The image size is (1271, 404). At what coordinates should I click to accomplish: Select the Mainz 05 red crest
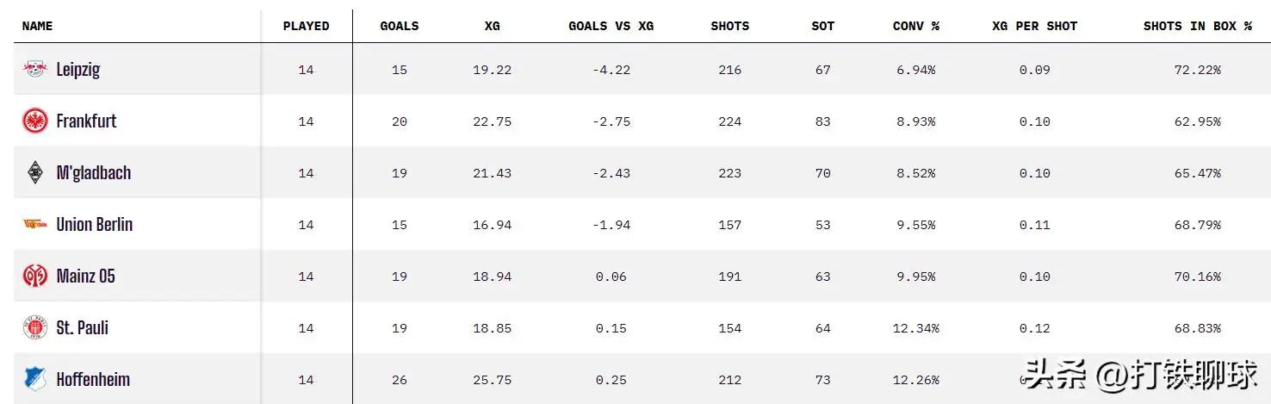pos(35,276)
